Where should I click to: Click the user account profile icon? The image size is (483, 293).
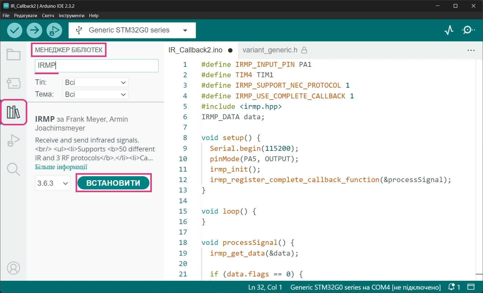13,268
